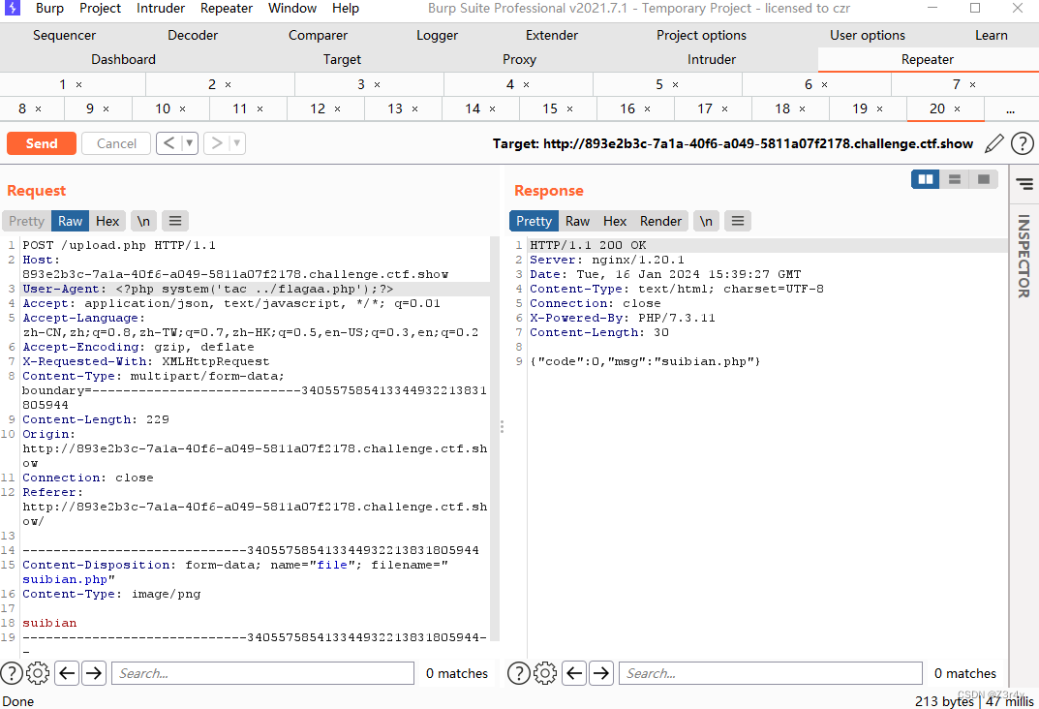Screen dimensions: 1039x709
Task: Switch Response view to Pretty
Action: tap(535, 221)
